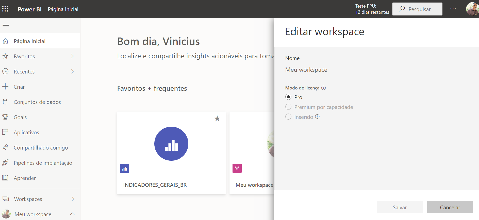Click the Conjuntos de dados database icon
The image size is (479, 220).
point(5,102)
